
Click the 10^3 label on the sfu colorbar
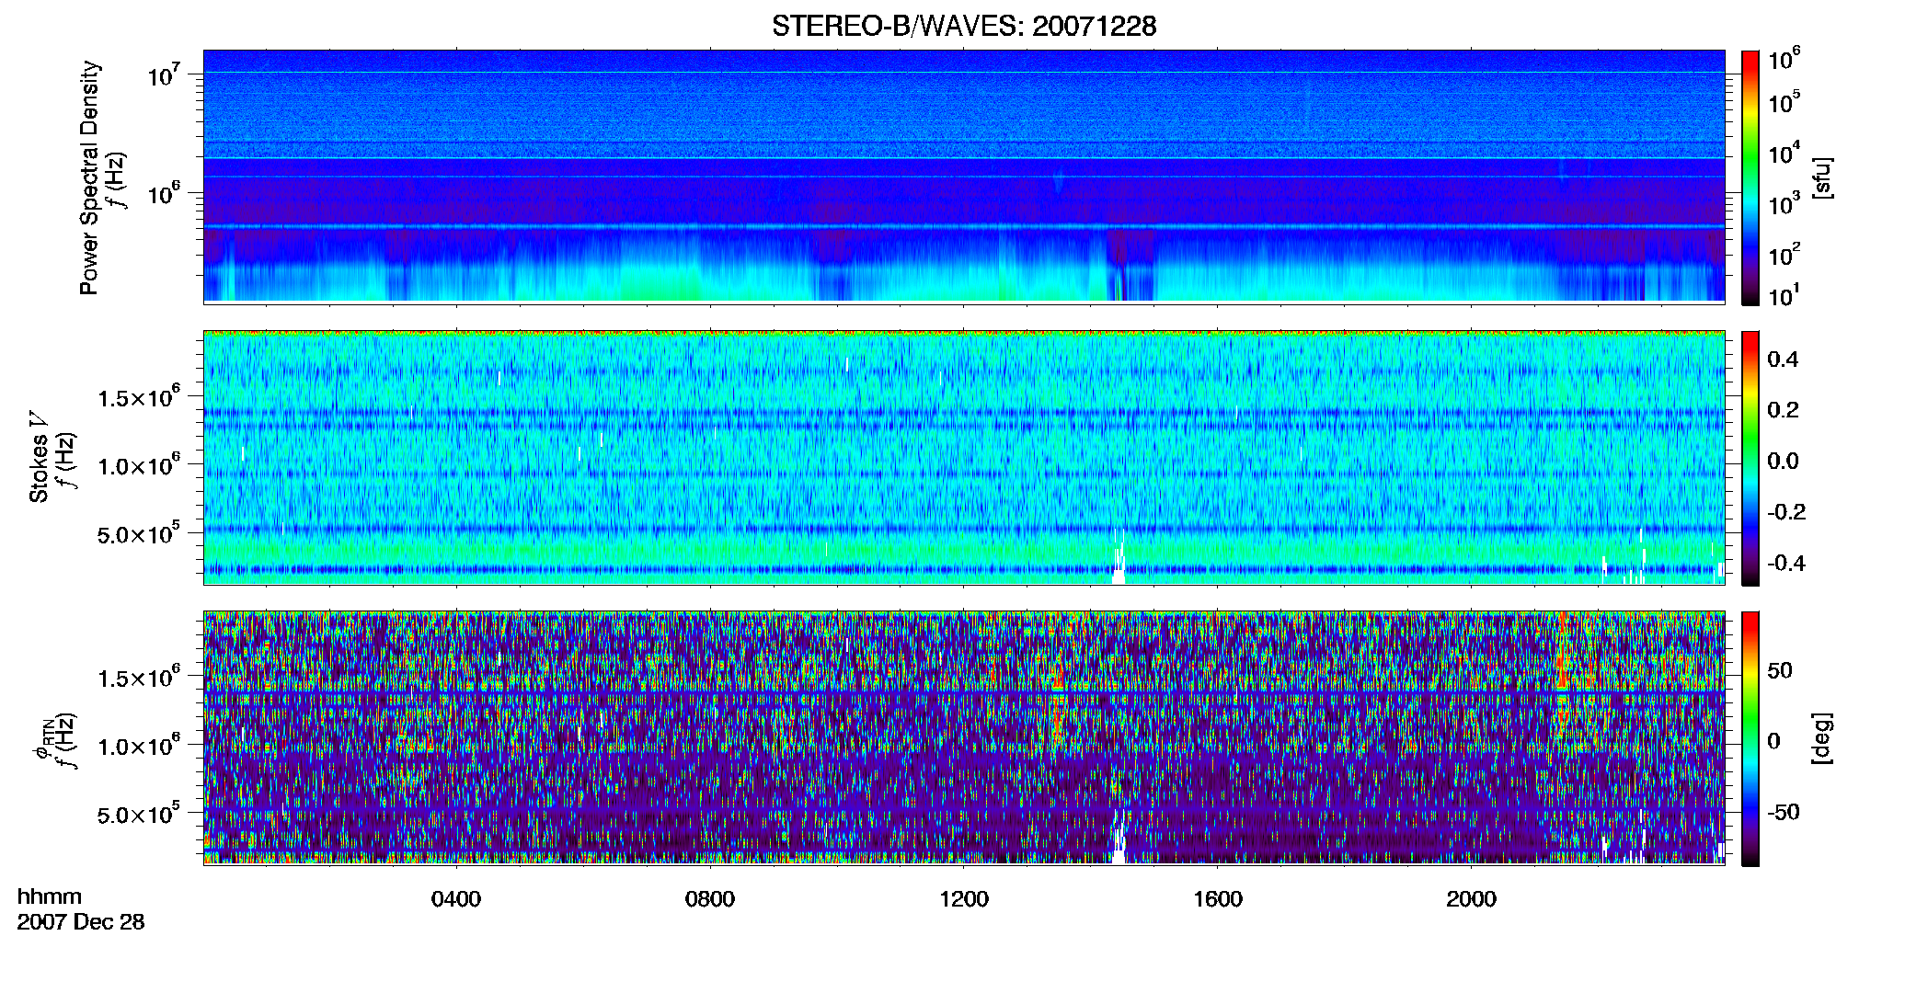(x=1785, y=204)
